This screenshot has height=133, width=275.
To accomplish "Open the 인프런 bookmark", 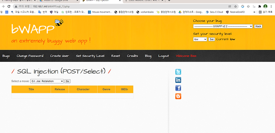I will [x=73, y=12].
